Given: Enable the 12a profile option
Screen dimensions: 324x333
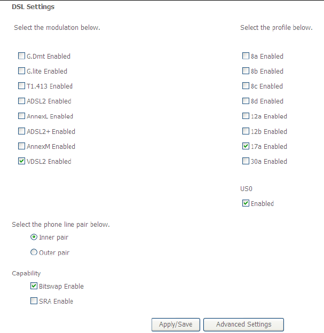Looking at the screenshot, I should [246, 116].
